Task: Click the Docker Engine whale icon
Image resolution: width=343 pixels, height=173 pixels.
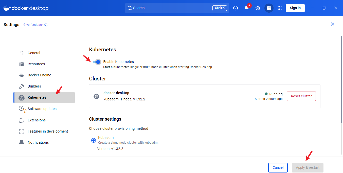Action: point(22,75)
